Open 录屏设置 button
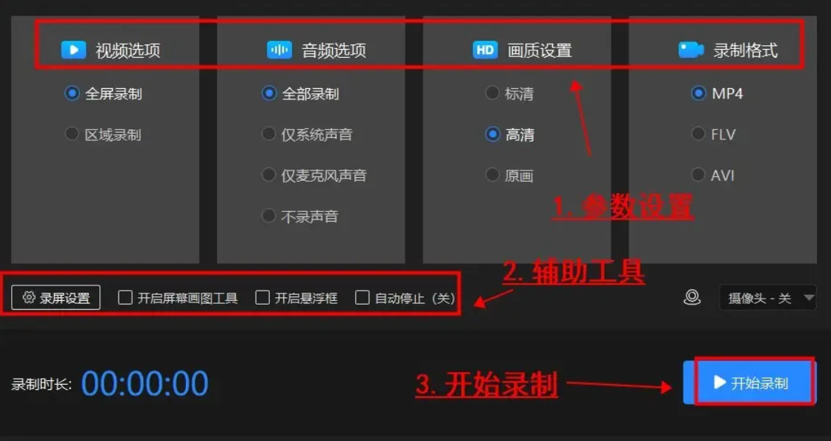This screenshot has height=441, width=831. (56, 298)
